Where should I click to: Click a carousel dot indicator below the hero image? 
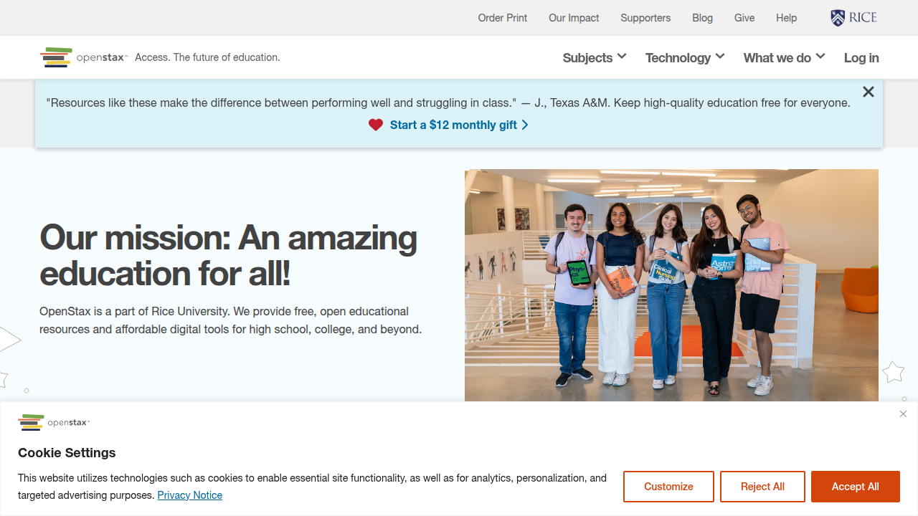(27, 391)
